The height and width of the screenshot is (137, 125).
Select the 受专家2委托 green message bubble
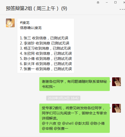pos(74,118)
